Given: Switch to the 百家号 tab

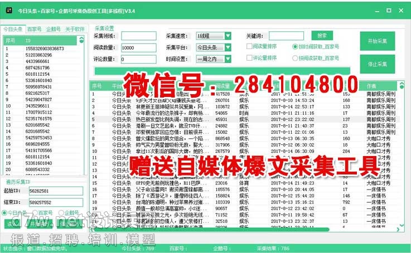Looking at the screenshot, I should pos(35,29).
